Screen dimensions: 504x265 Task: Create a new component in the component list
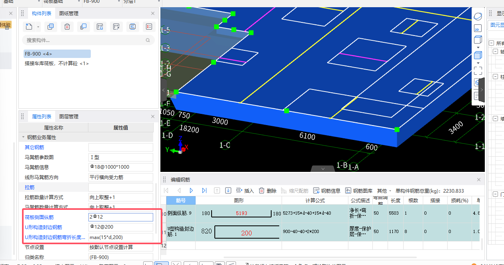tap(28, 27)
